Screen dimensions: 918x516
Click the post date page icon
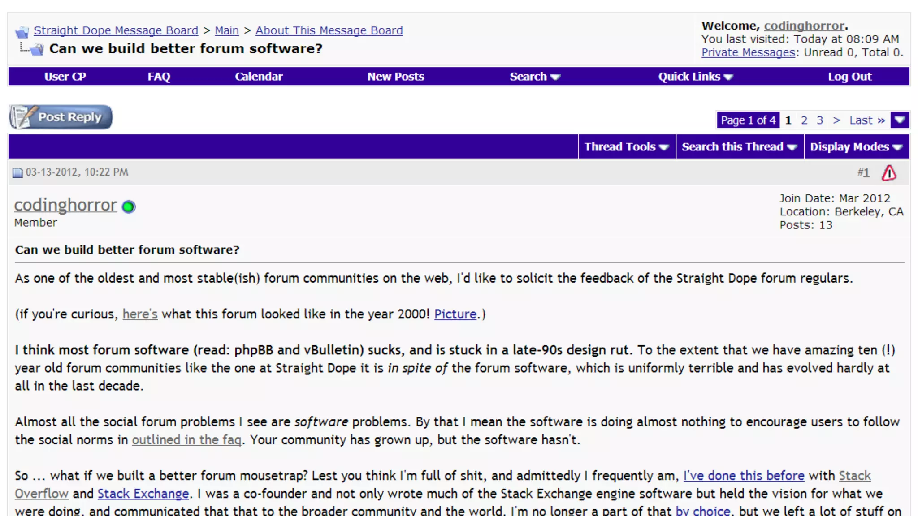click(x=17, y=173)
